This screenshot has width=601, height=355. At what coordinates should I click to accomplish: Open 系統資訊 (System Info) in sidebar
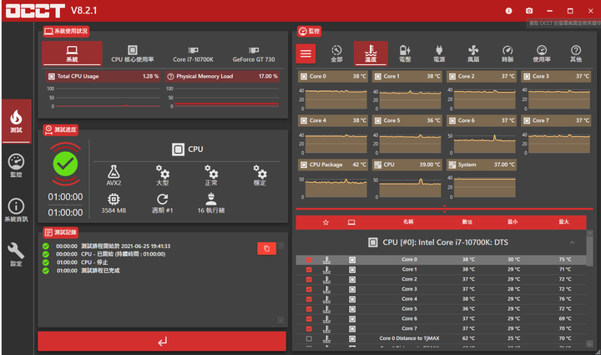click(17, 210)
